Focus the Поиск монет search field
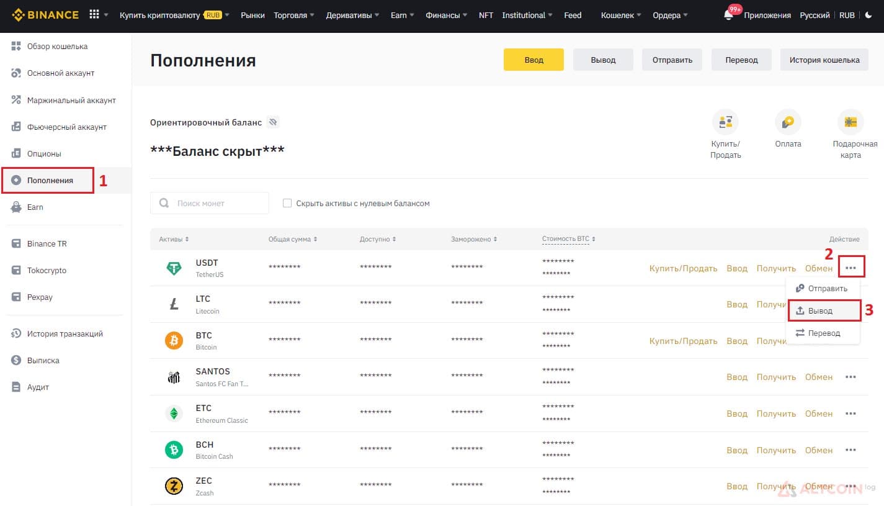The height and width of the screenshot is (506, 884). [x=210, y=203]
